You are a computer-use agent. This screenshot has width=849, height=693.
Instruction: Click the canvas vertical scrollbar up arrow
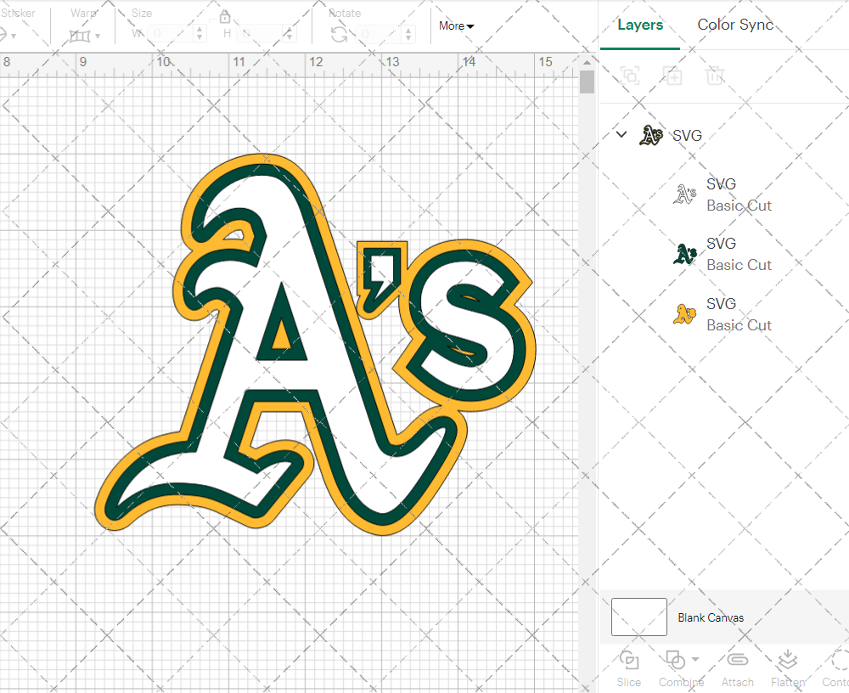coord(587,62)
